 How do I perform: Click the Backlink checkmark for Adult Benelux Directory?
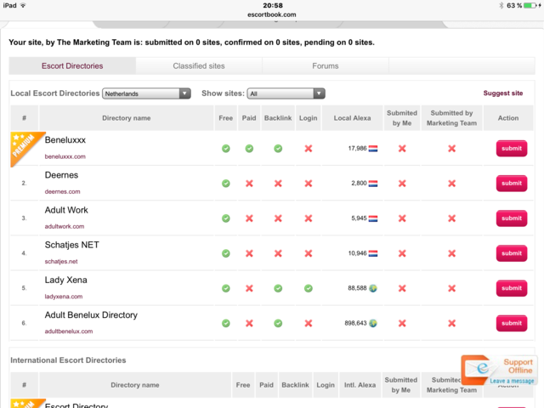click(278, 323)
